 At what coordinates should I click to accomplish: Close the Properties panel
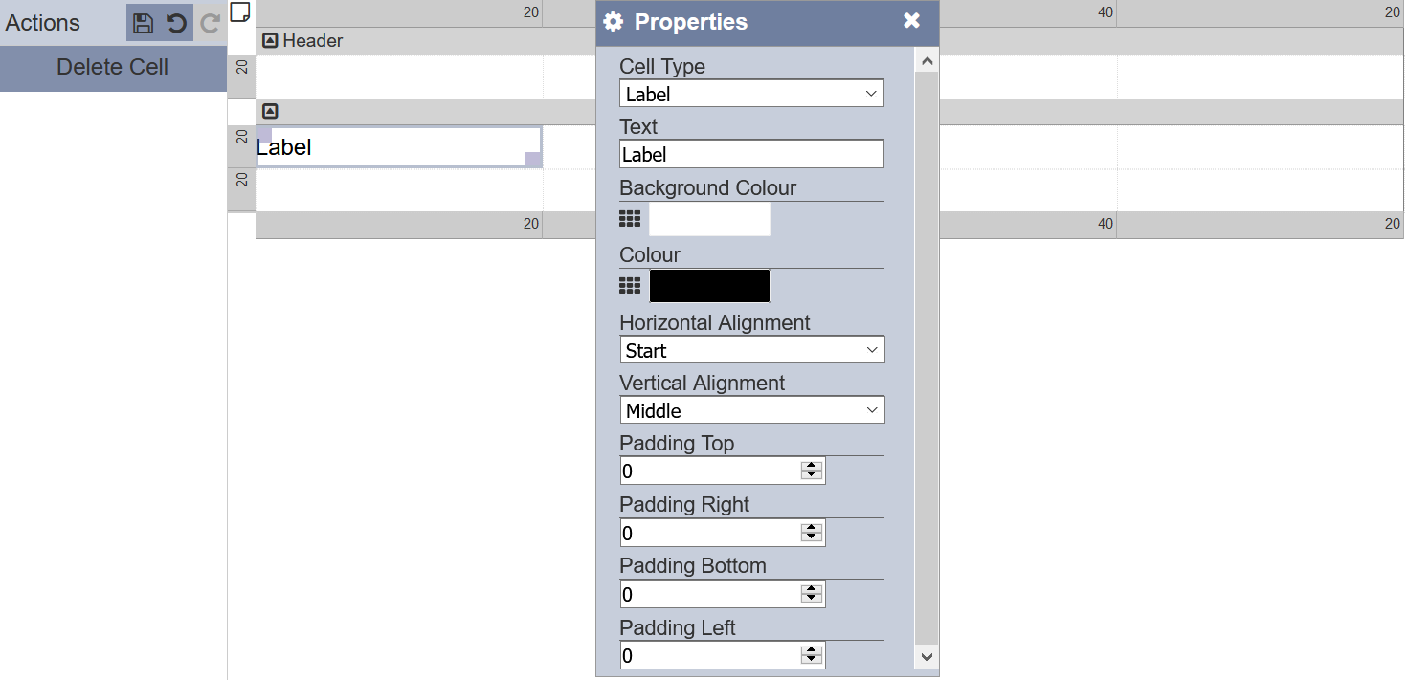(911, 20)
